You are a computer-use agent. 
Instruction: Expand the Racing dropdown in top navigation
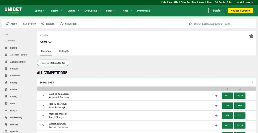click(56, 11)
